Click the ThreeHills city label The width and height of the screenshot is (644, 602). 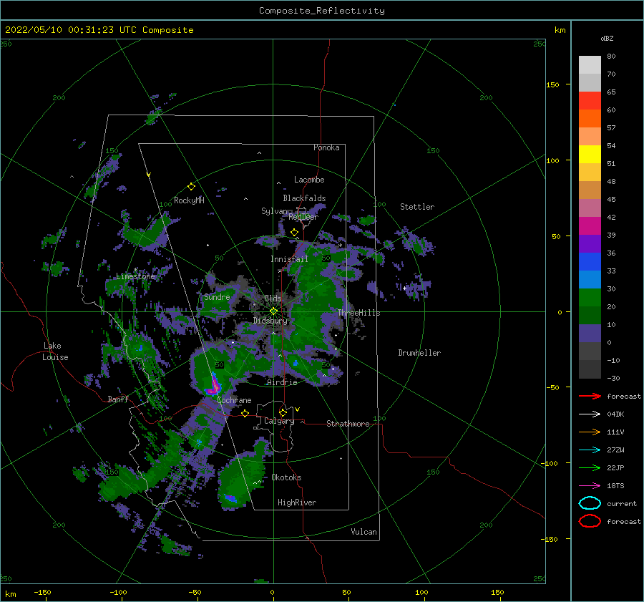359,313
